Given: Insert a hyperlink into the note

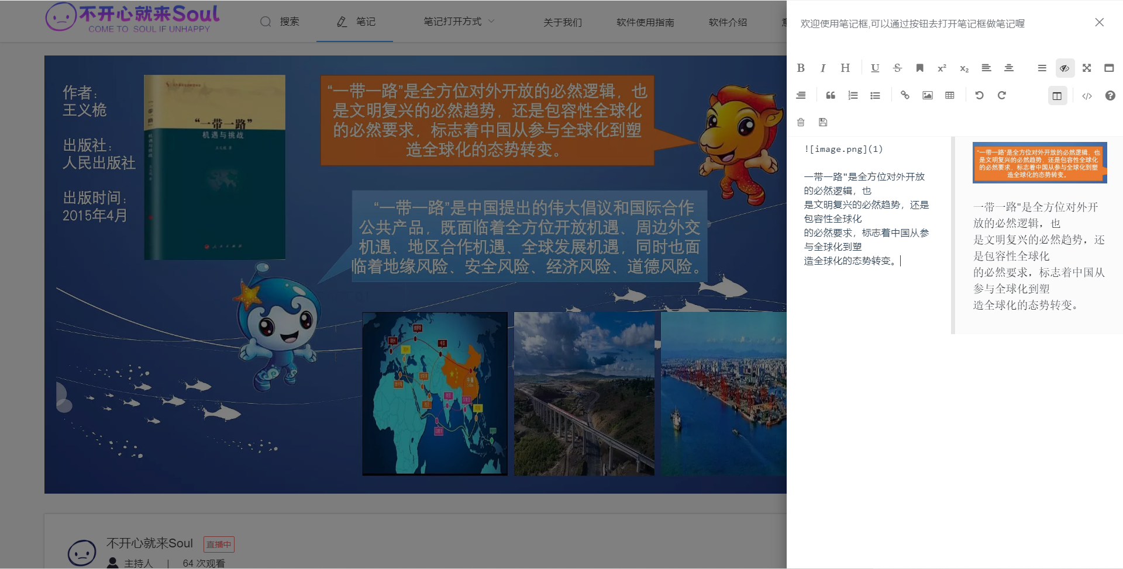Looking at the screenshot, I should 905,95.
